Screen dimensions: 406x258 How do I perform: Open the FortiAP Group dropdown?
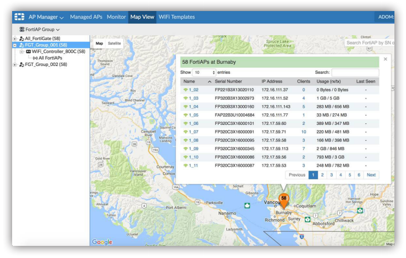point(40,30)
